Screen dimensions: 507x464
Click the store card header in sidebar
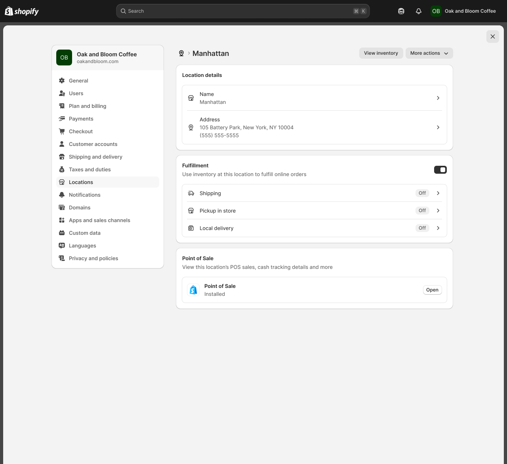click(x=108, y=58)
